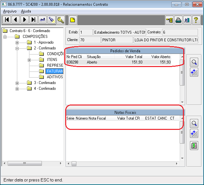Screen dimensions: 204x185
Task: Collapse the 2 - Confirmado node
Action: [x=17, y=48]
